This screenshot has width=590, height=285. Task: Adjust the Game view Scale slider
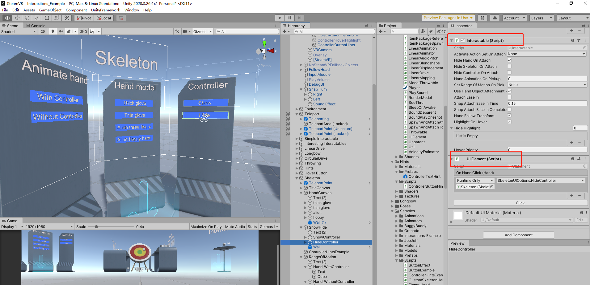111,226
